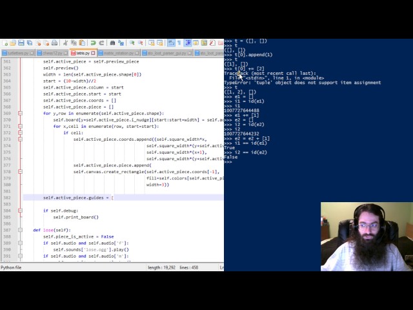Click the empty '>>>' prompt in the console
The width and height of the screenshot is (413, 310).
[228, 162]
